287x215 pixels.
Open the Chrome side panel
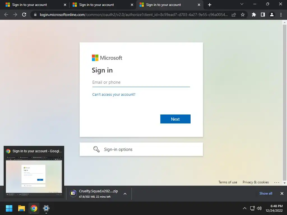pos(263,15)
